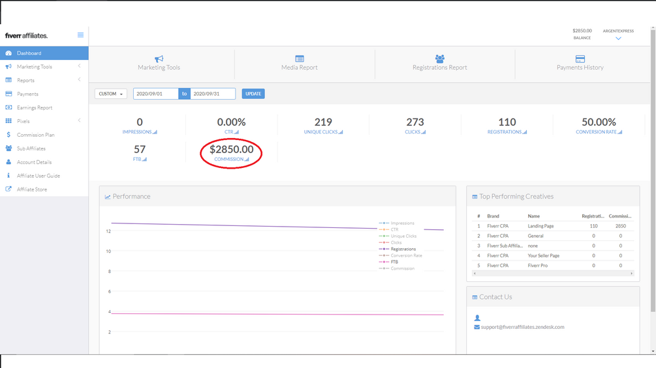Image resolution: width=656 pixels, height=368 pixels.
Task: Click the chart icon next to Commission label
Action: point(247,159)
